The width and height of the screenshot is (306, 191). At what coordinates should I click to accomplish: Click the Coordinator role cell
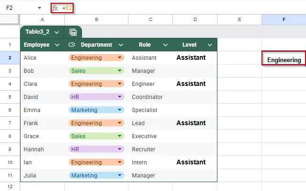point(150,97)
